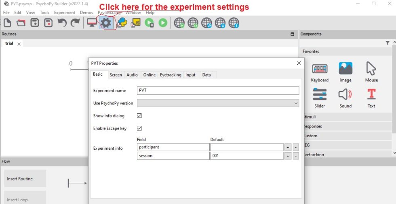
Task: Switch to the Screen tab
Action: [x=116, y=74]
